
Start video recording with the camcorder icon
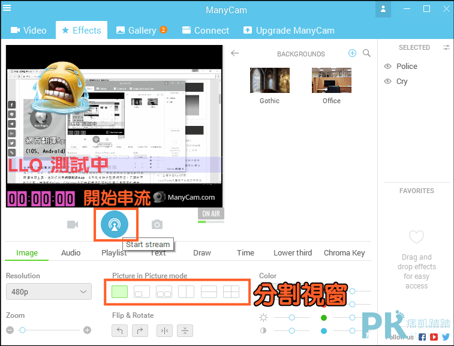73,224
